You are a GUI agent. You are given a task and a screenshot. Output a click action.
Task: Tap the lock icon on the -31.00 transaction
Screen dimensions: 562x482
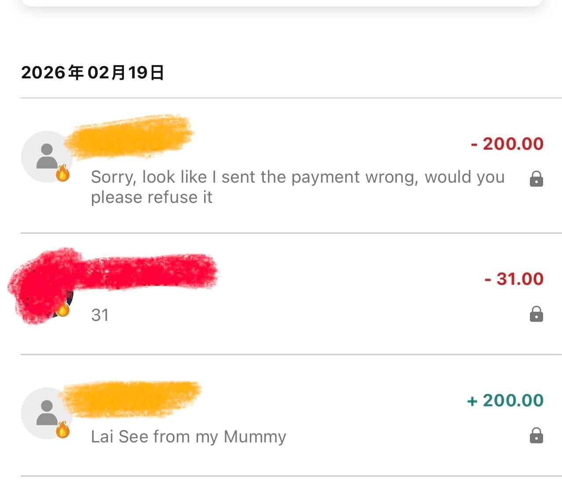tap(536, 314)
